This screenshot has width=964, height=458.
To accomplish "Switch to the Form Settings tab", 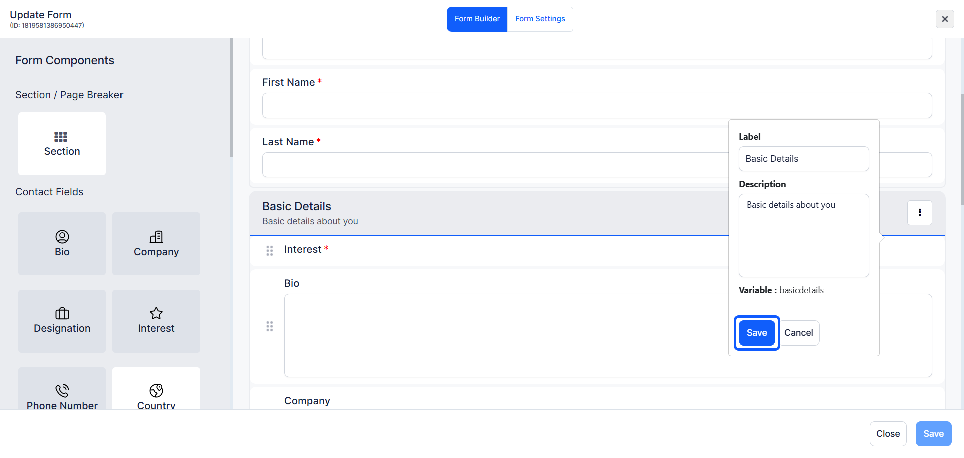I will tap(540, 19).
